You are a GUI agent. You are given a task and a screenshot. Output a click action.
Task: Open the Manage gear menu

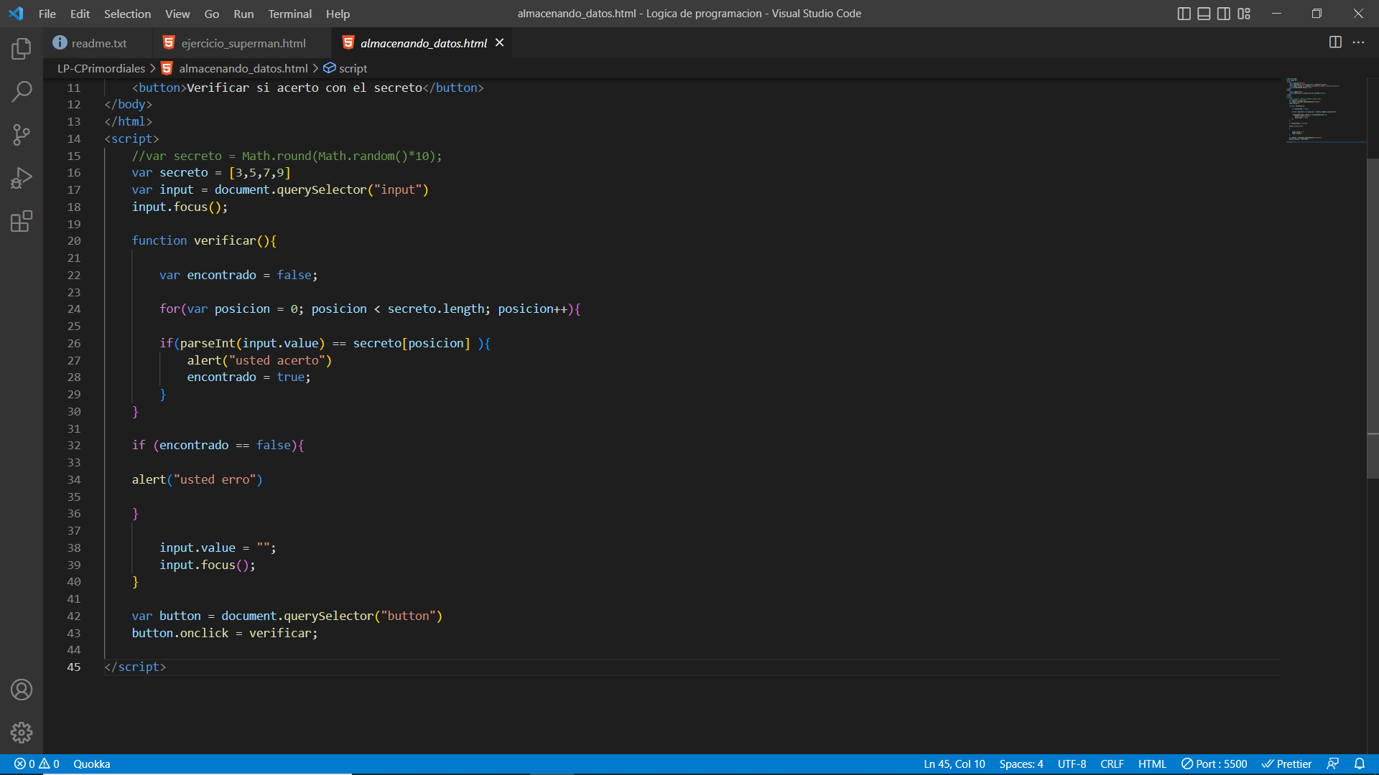point(22,733)
